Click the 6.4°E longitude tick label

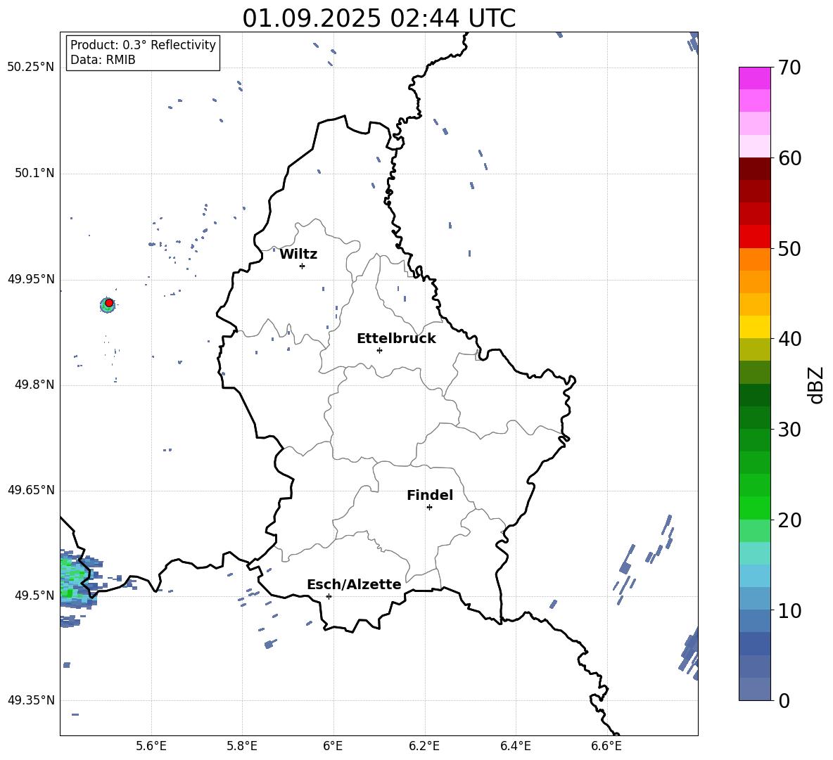click(x=515, y=746)
